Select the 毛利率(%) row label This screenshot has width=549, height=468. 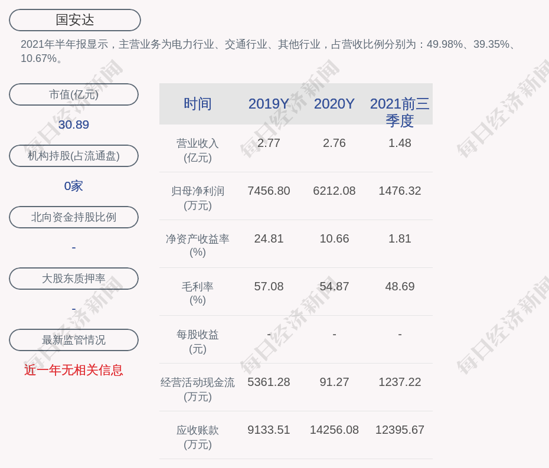(198, 293)
